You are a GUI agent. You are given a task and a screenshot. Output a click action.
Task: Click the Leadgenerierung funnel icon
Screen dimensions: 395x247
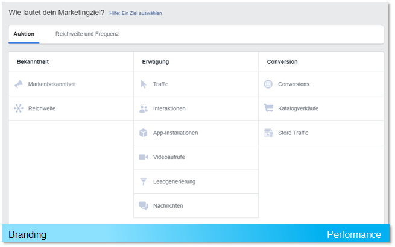click(x=144, y=181)
